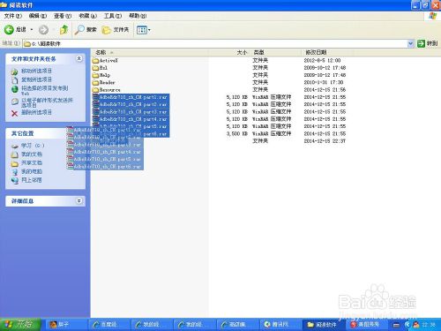Click the Reader folder icon

95,83
